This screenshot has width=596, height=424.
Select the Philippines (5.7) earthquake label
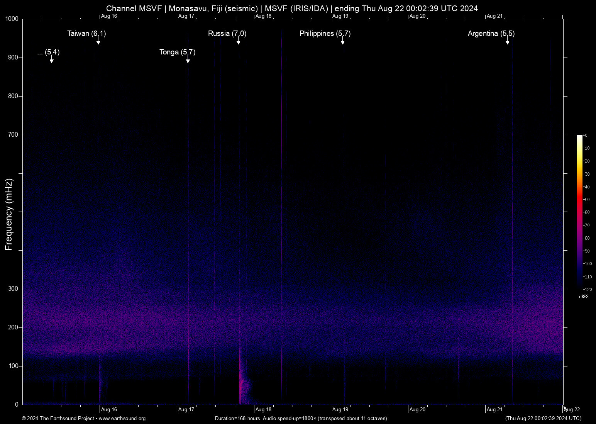point(325,34)
